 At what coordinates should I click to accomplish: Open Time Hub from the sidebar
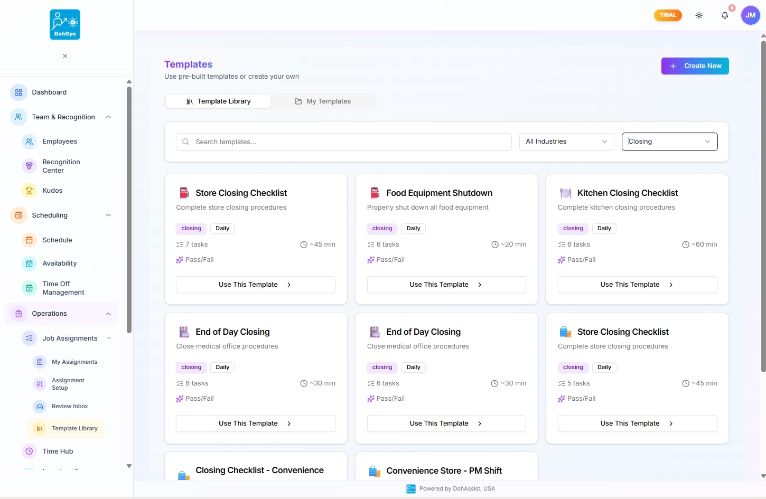[x=57, y=451]
